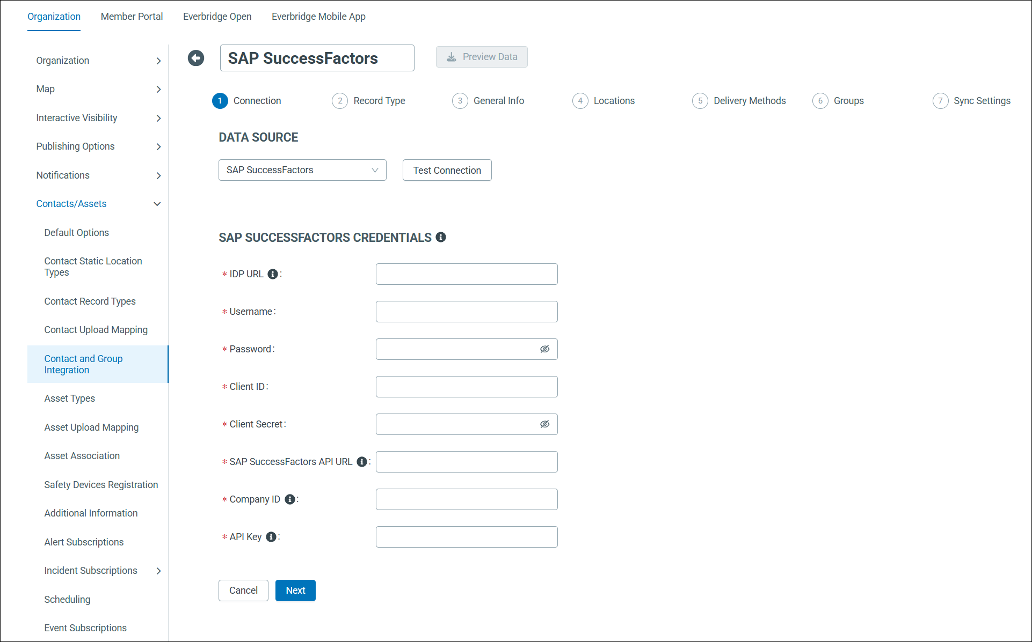1032x642 pixels.
Task: Click the Cancel button
Action: coord(243,591)
